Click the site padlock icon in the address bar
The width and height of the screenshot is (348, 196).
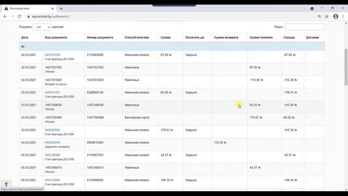point(28,16)
